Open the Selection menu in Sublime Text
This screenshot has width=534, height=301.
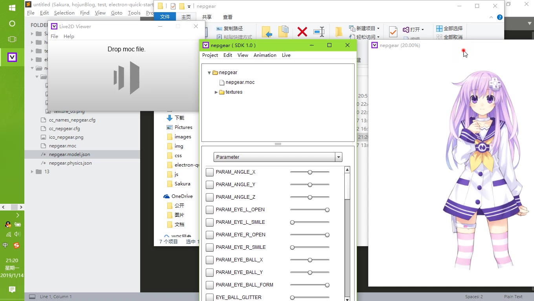click(64, 13)
